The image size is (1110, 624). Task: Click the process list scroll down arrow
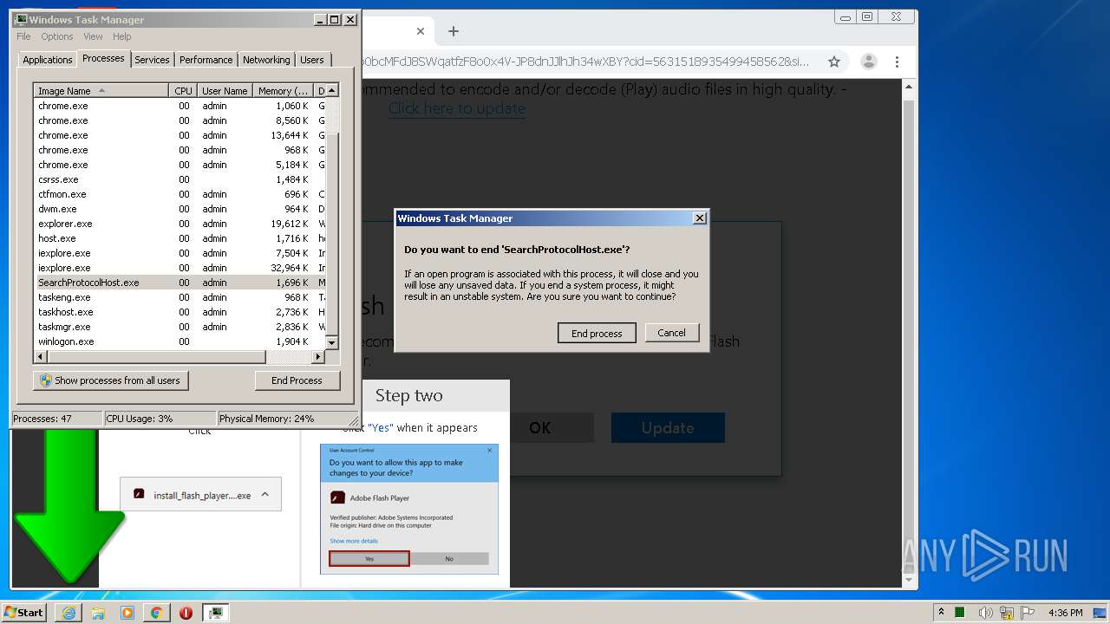coord(331,344)
